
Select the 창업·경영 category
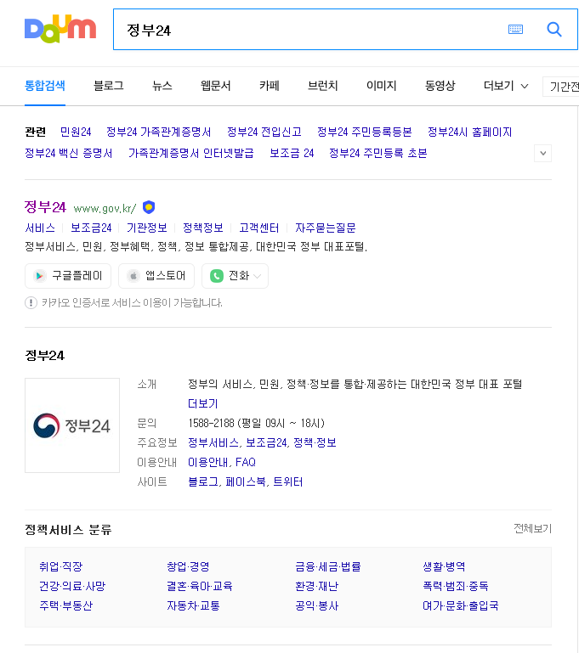click(x=188, y=566)
